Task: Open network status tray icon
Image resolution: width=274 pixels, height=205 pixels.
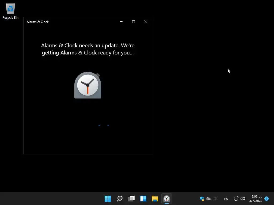Action: [x=236, y=199]
